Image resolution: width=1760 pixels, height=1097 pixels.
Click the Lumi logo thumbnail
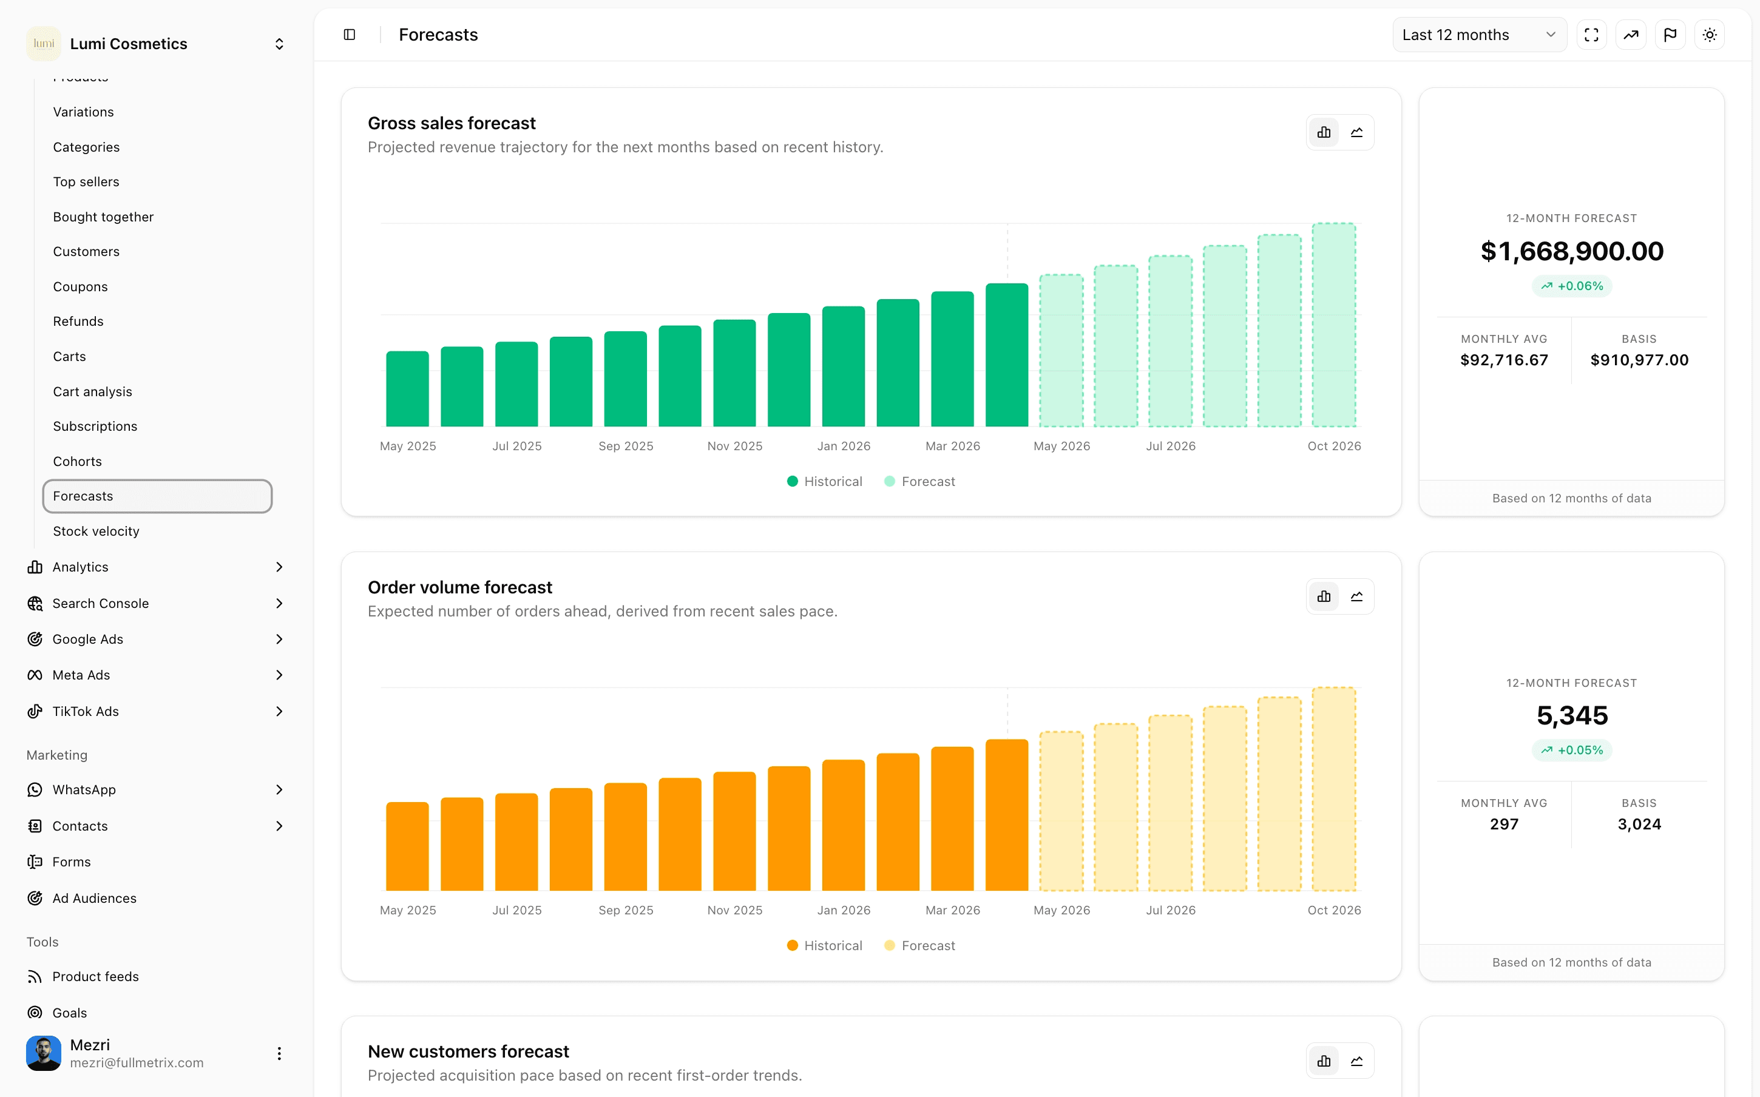coord(44,44)
